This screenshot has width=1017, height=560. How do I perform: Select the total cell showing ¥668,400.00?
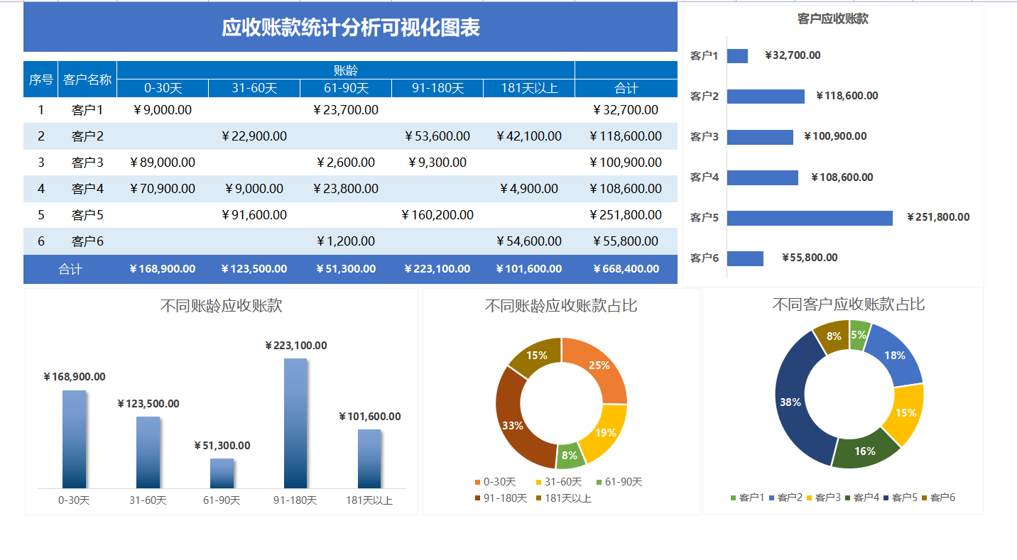(x=625, y=269)
